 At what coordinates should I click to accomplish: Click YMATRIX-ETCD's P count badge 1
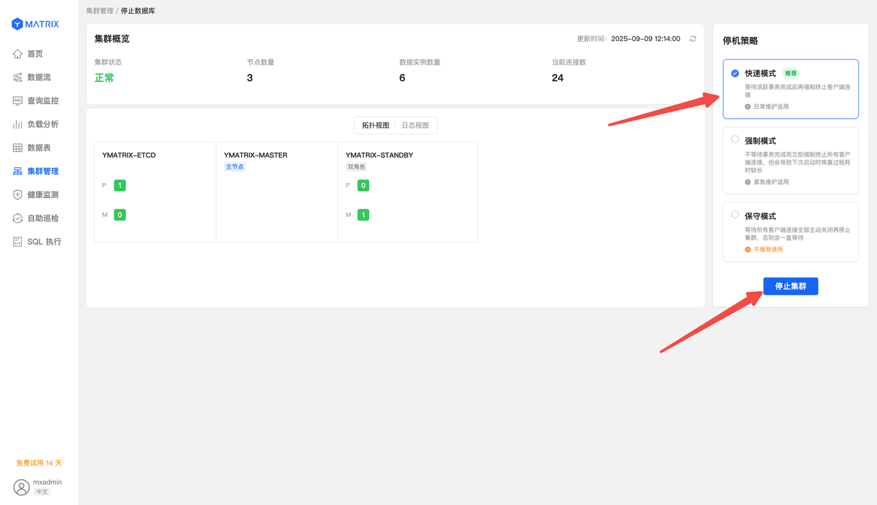pos(120,186)
